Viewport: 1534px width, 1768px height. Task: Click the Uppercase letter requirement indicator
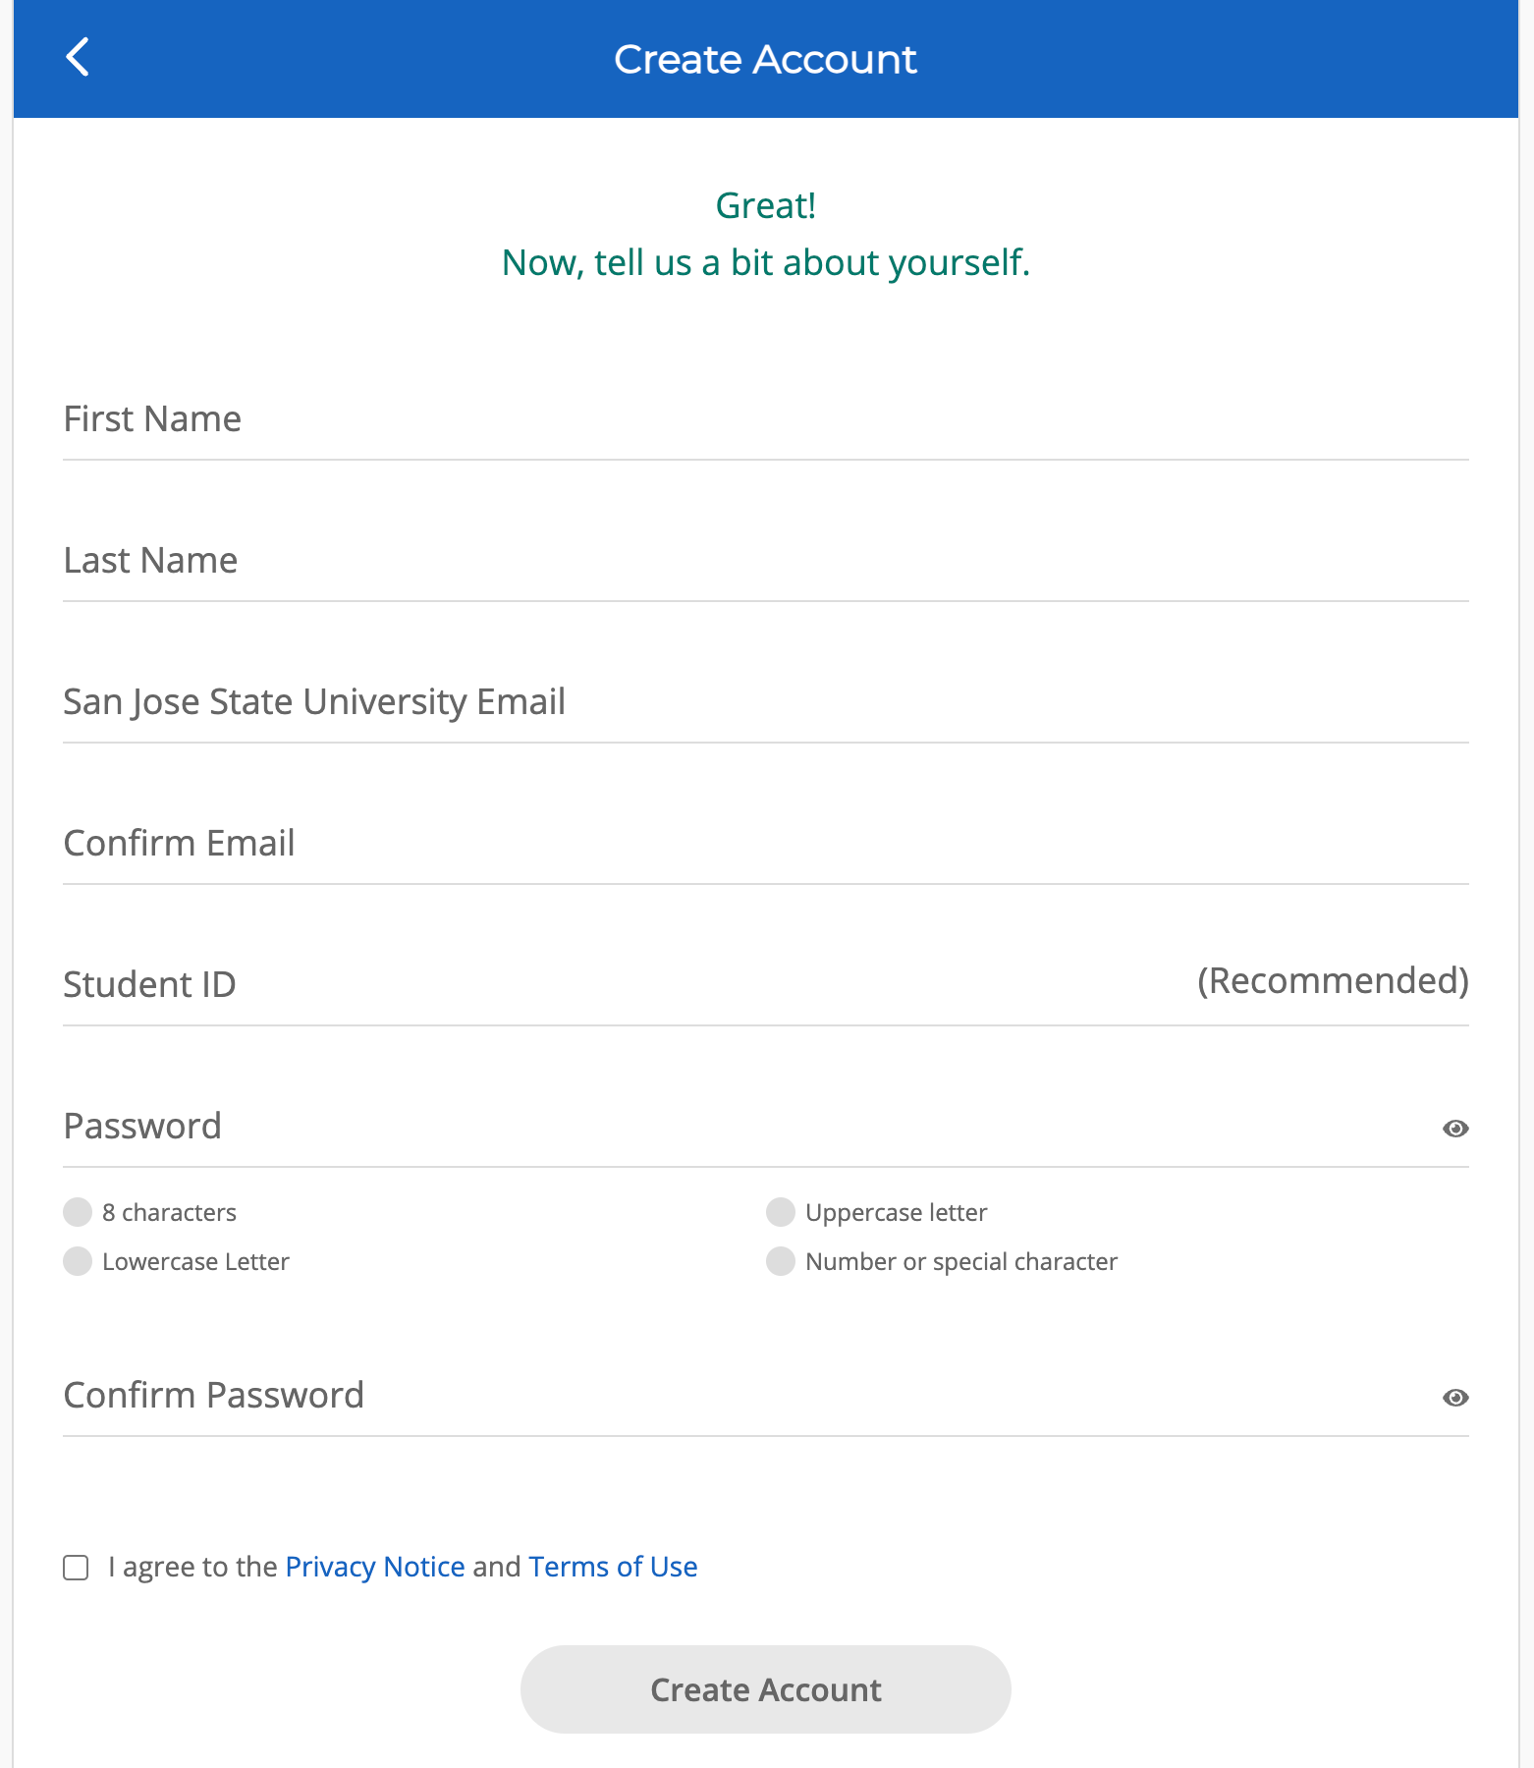point(780,1212)
